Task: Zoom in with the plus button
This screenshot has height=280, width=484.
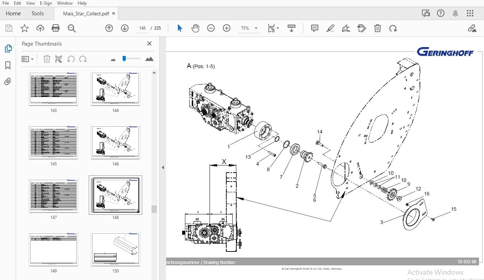Action: (x=227, y=28)
